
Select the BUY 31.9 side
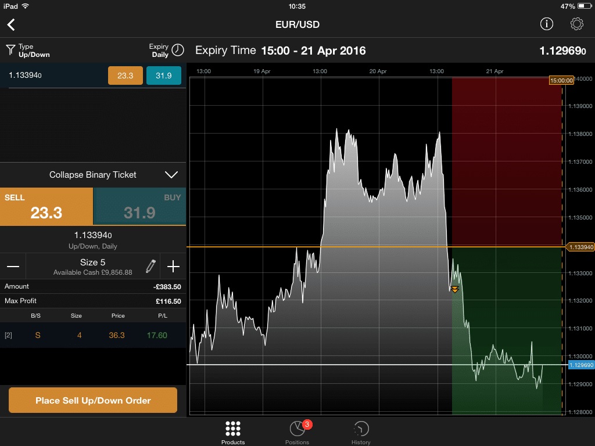[139, 206]
